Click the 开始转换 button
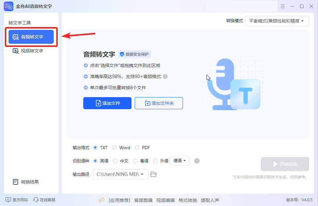The image size is (318, 206). click(285, 164)
